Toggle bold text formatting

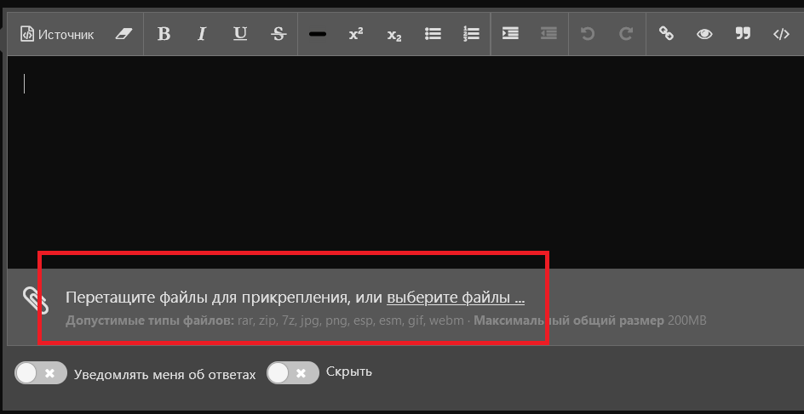tap(164, 34)
